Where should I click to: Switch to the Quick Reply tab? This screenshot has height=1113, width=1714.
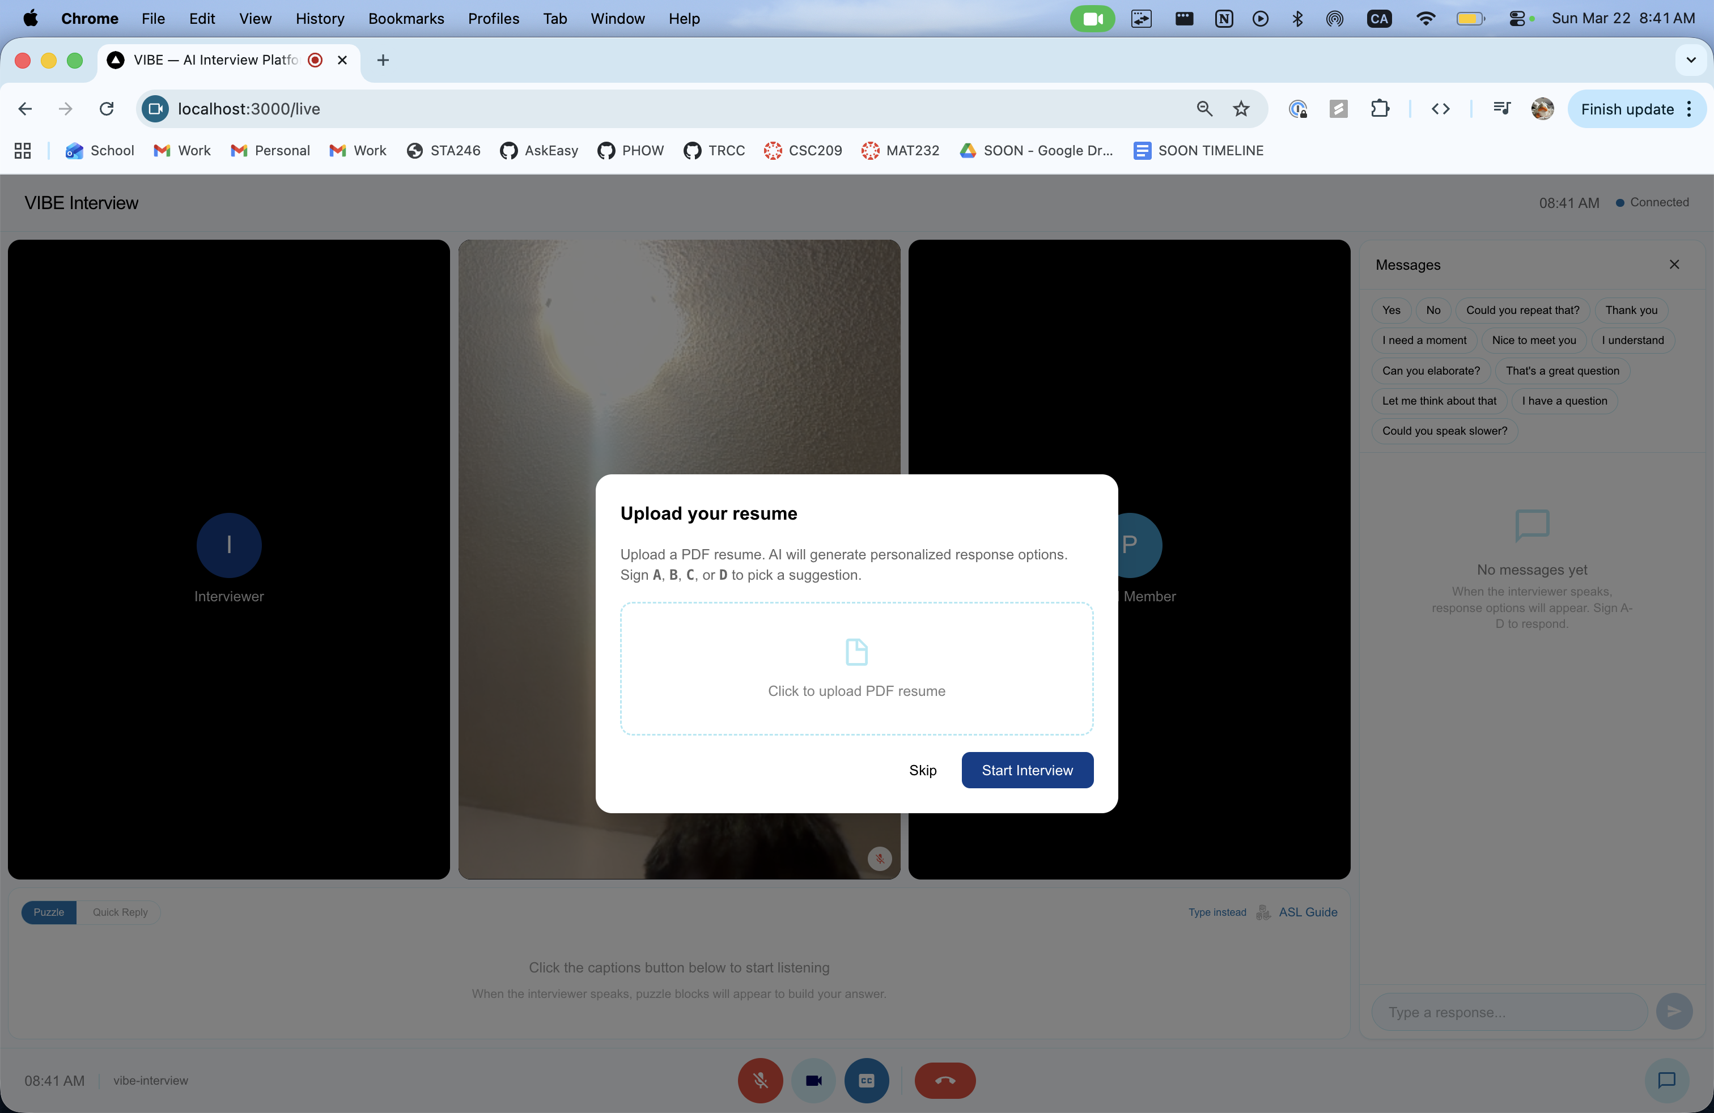point(120,911)
